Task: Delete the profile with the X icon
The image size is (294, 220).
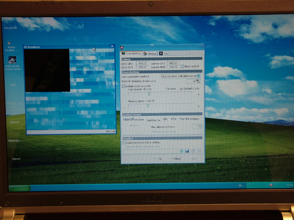Action: [199, 151]
